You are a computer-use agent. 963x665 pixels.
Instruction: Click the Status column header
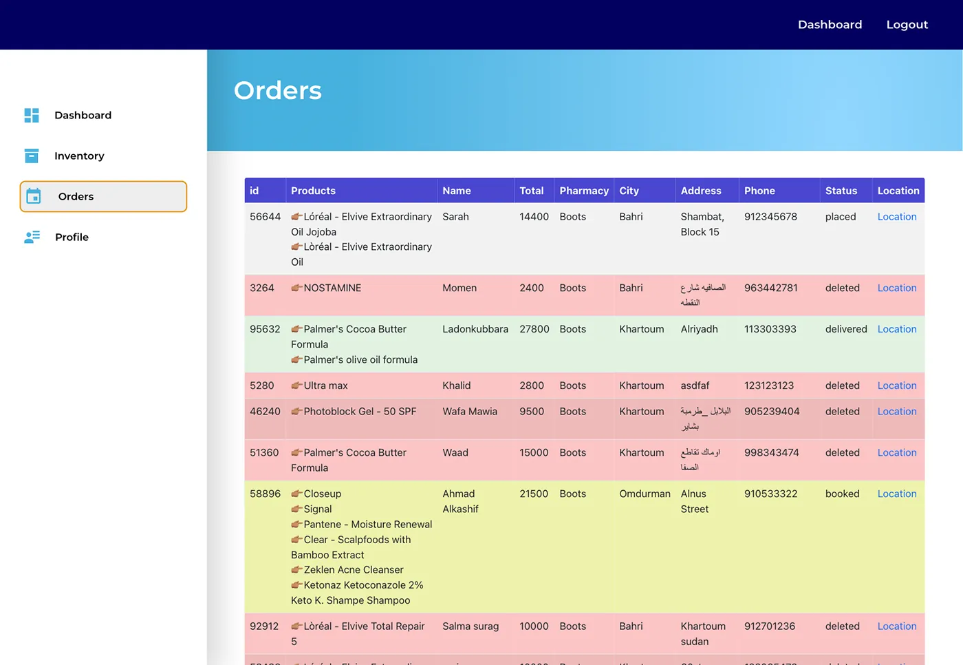pos(841,191)
